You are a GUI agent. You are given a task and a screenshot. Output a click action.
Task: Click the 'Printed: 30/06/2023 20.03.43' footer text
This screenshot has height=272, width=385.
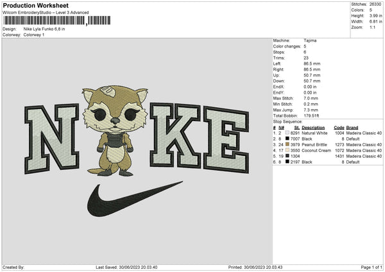[x=255, y=267]
